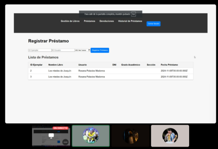Image resolution: width=218 pixels, height=149 pixels.
Task: Focus the ID Usuario input field
Action: point(63,50)
